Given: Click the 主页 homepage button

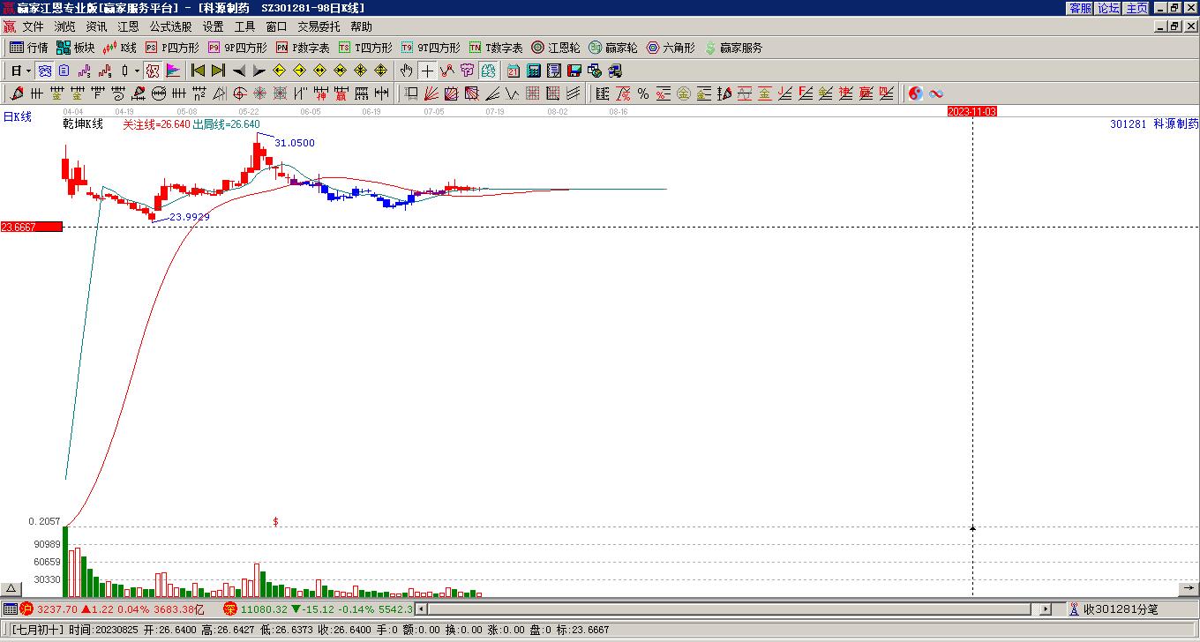Looking at the screenshot, I should (1136, 8).
